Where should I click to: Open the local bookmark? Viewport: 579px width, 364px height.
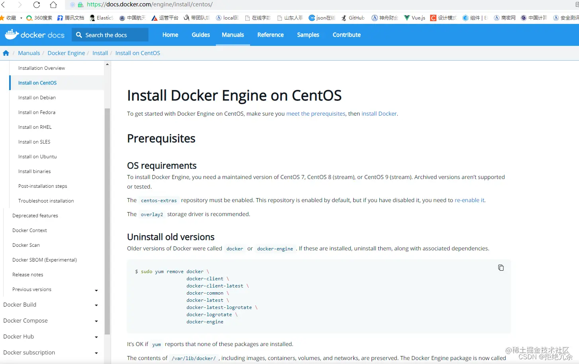click(x=227, y=18)
